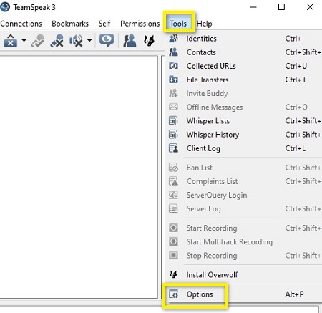Viewport: 322px width, 313px height.
Task: Open the Bookmarks menu
Action: [x=70, y=24]
